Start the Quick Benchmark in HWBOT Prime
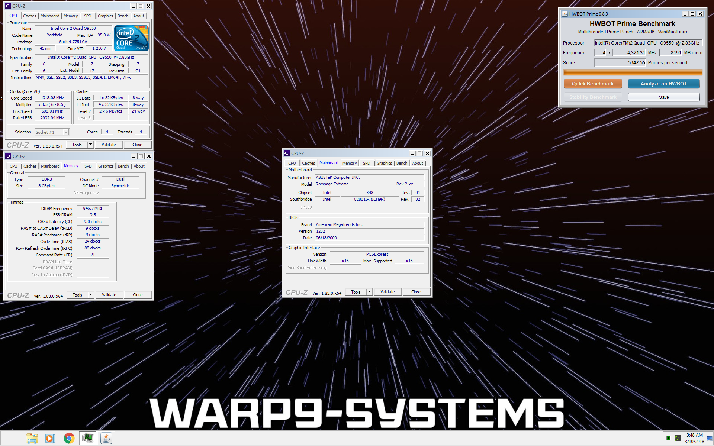The height and width of the screenshot is (446, 714). point(593,84)
